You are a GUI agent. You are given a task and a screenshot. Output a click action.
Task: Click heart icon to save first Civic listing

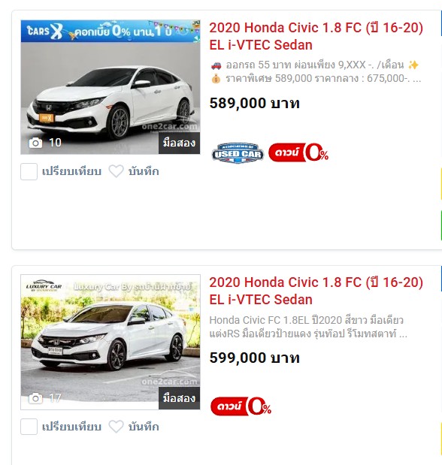point(116,171)
